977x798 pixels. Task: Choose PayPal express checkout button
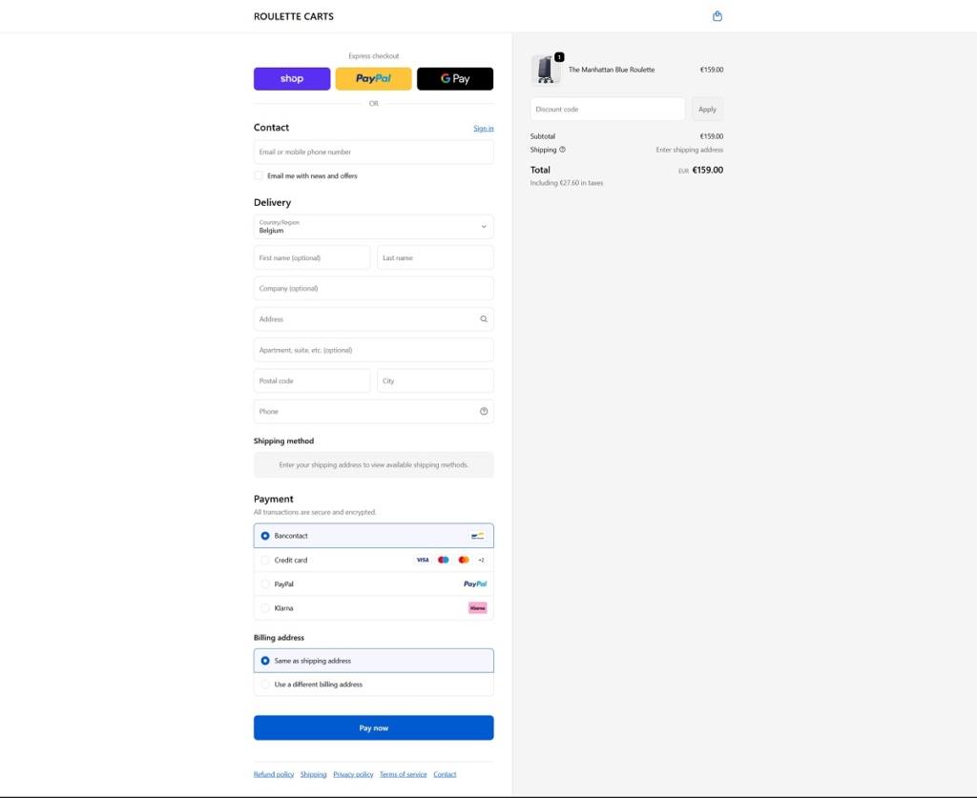[x=373, y=79]
